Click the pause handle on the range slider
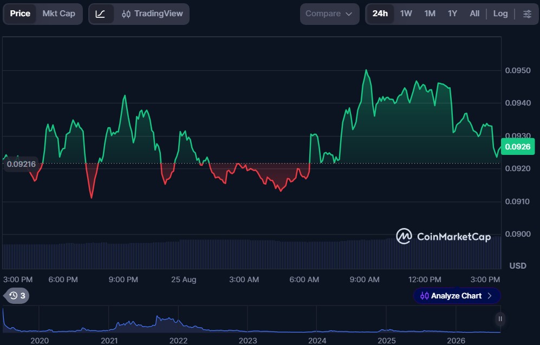 click(x=500, y=319)
